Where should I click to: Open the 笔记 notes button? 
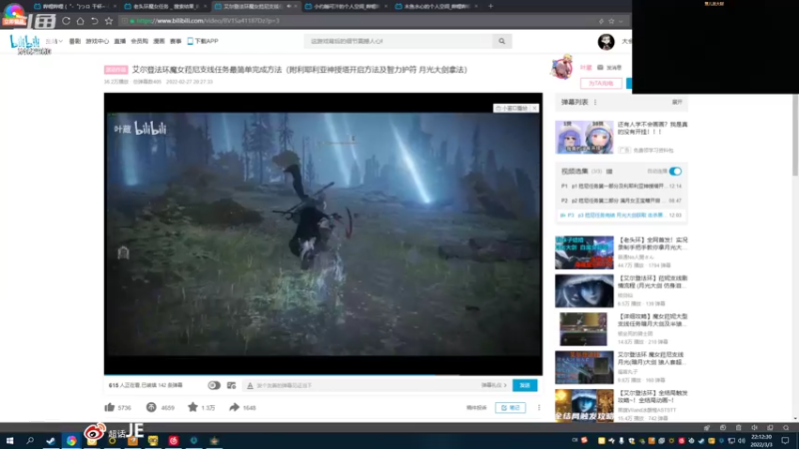(510, 407)
